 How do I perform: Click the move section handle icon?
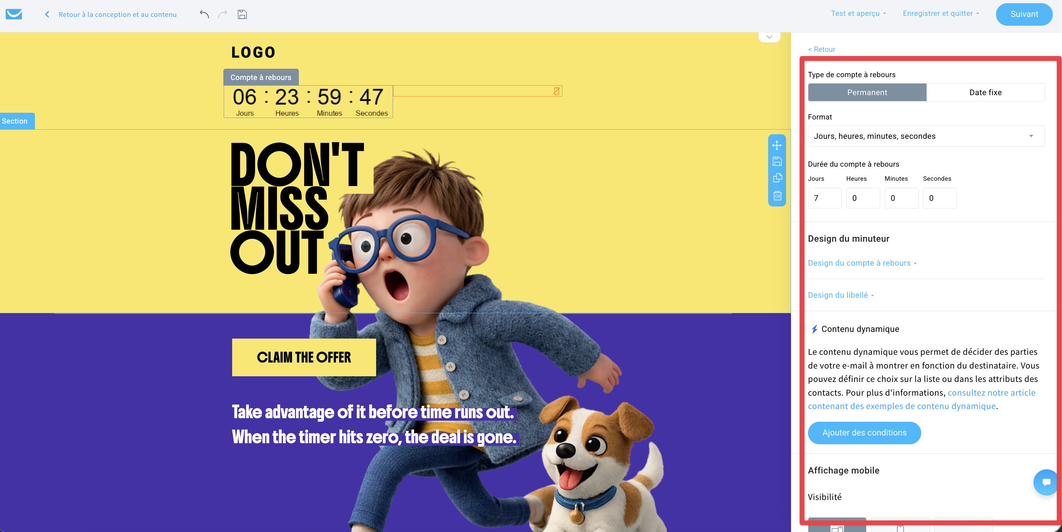(x=777, y=146)
